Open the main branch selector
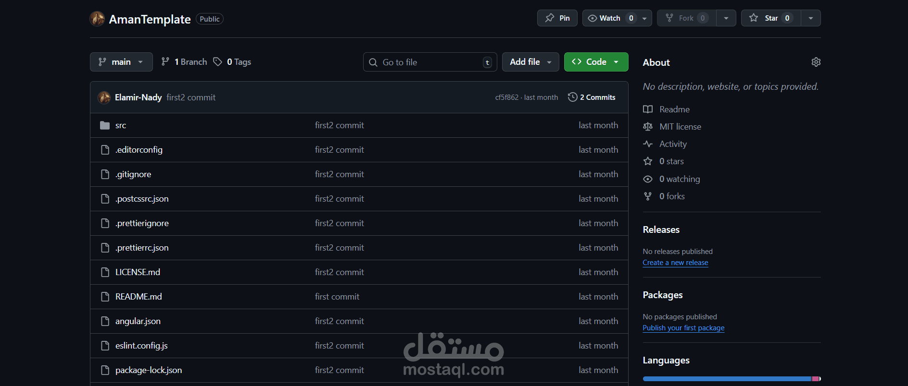 (121, 62)
